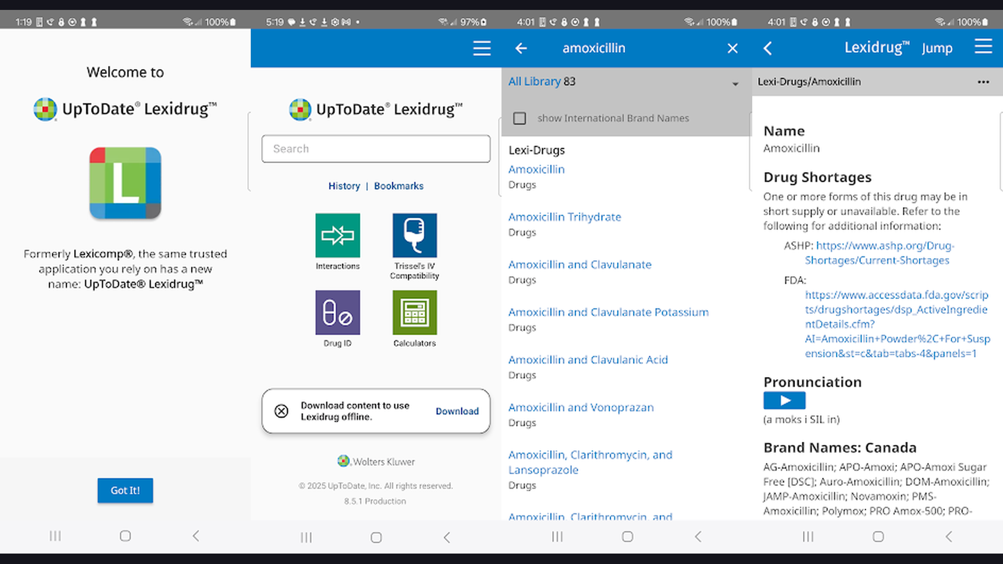Click the Search field on home screen
Image resolution: width=1003 pixels, height=564 pixels.
click(376, 149)
